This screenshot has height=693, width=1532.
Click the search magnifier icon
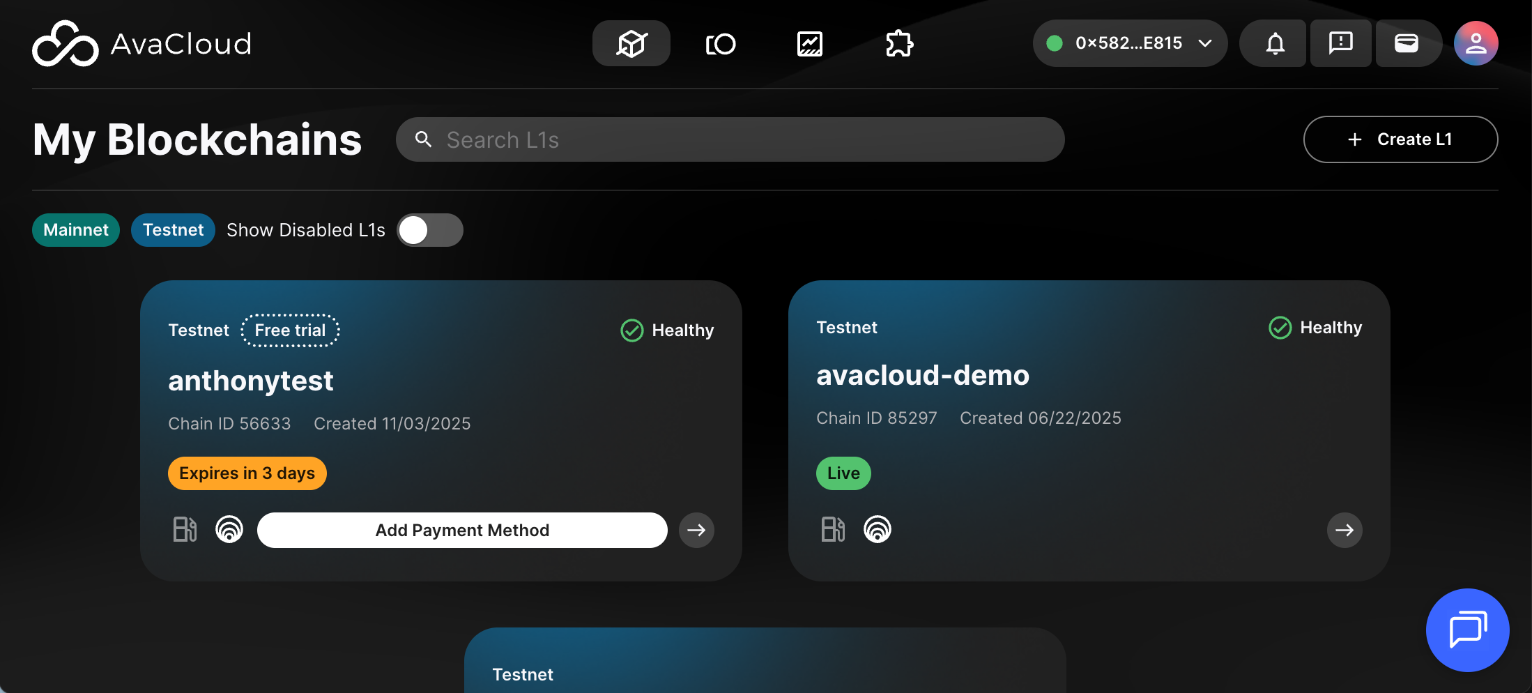point(423,139)
